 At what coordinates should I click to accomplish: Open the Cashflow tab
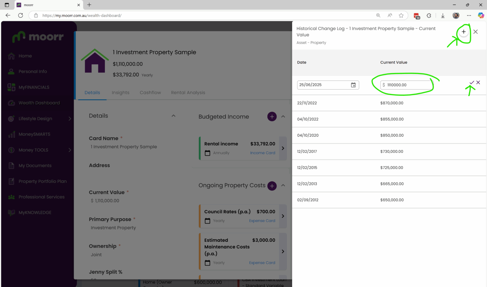click(x=150, y=92)
